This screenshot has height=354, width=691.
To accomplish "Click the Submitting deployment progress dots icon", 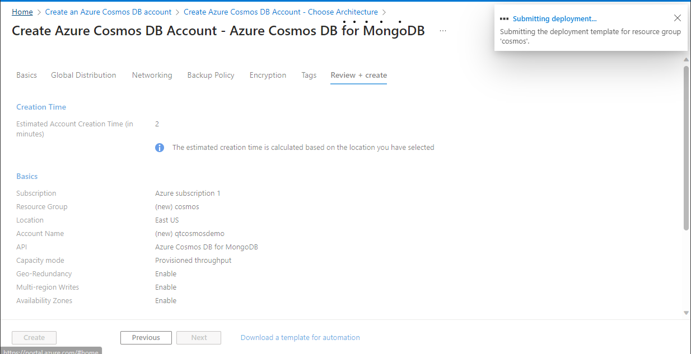I will (x=504, y=18).
